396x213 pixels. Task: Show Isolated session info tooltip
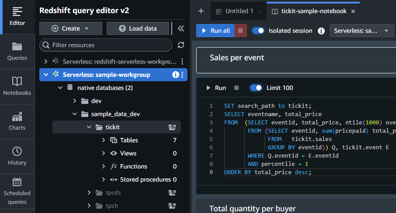[x=321, y=31]
